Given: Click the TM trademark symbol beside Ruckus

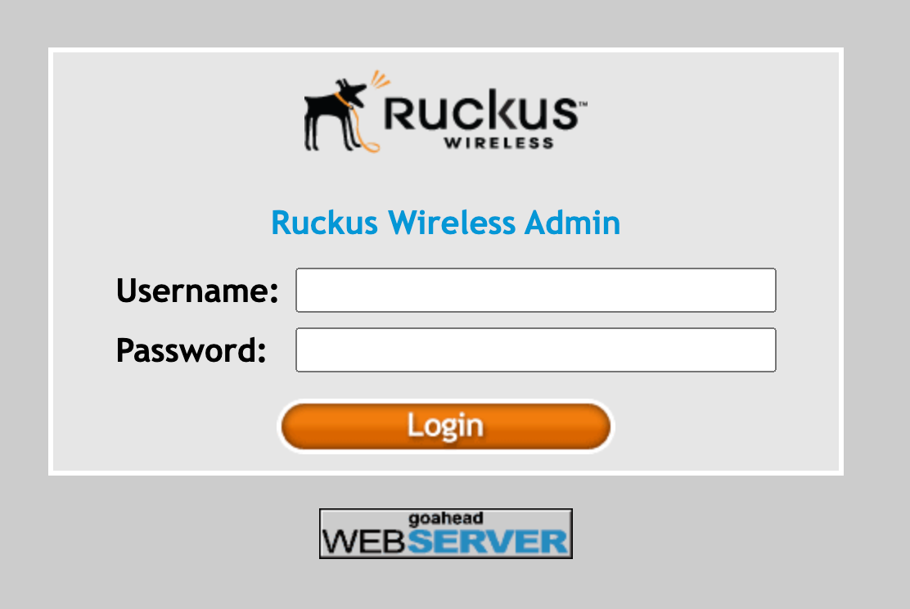Looking at the screenshot, I should click(x=583, y=104).
